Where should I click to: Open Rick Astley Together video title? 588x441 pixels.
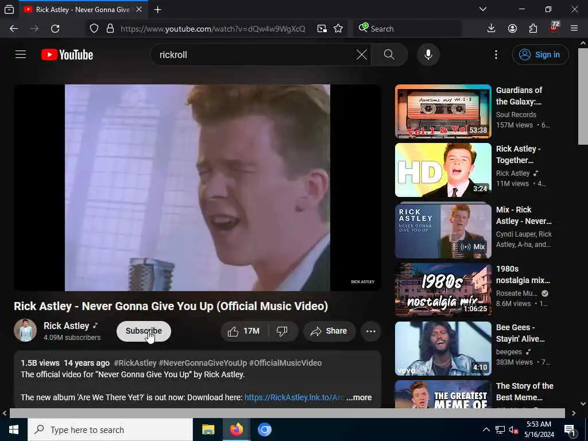[519, 154]
